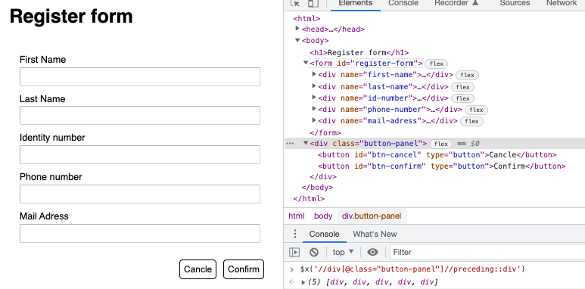
Task: Select the btn-cancel button DOM line
Action: click(437, 155)
